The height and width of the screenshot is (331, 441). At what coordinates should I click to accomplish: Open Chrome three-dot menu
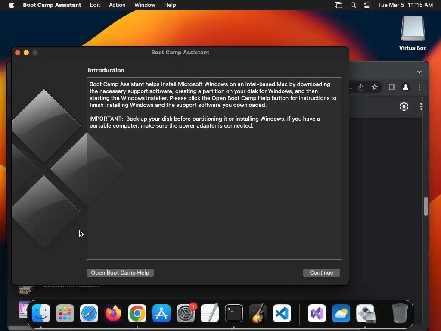pyautogui.click(x=419, y=87)
